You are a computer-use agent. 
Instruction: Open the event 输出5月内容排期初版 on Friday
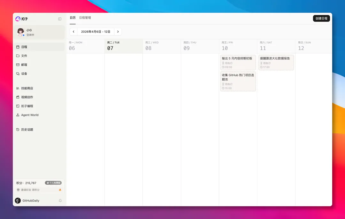pos(238,62)
